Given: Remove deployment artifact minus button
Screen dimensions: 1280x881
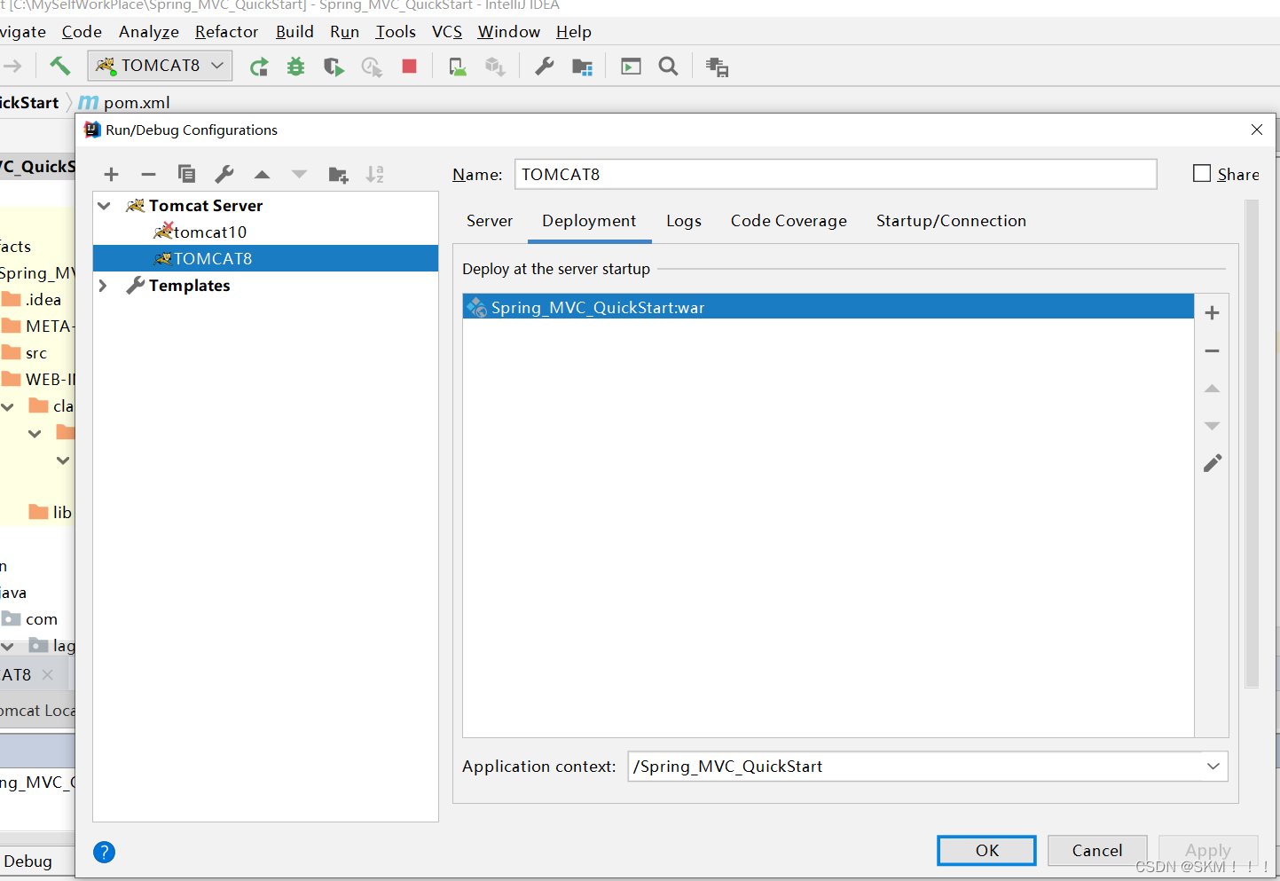Looking at the screenshot, I should pyautogui.click(x=1212, y=351).
